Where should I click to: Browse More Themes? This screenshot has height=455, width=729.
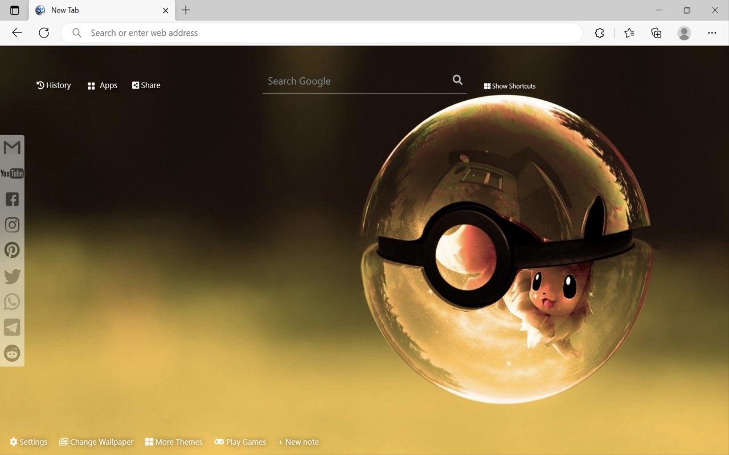174,442
